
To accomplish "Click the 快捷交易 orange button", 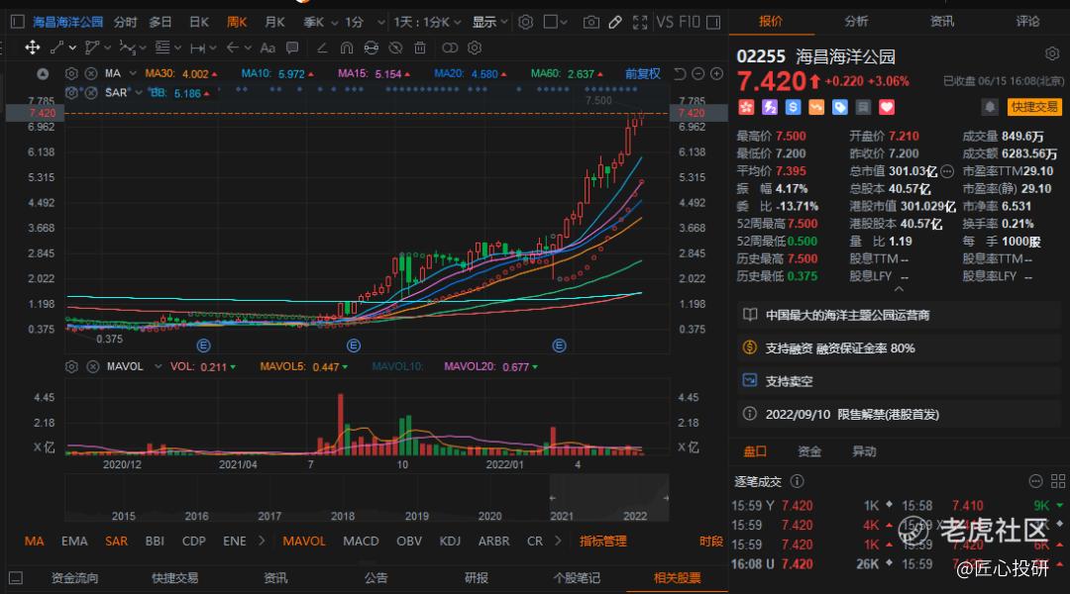I will tap(1033, 107).
